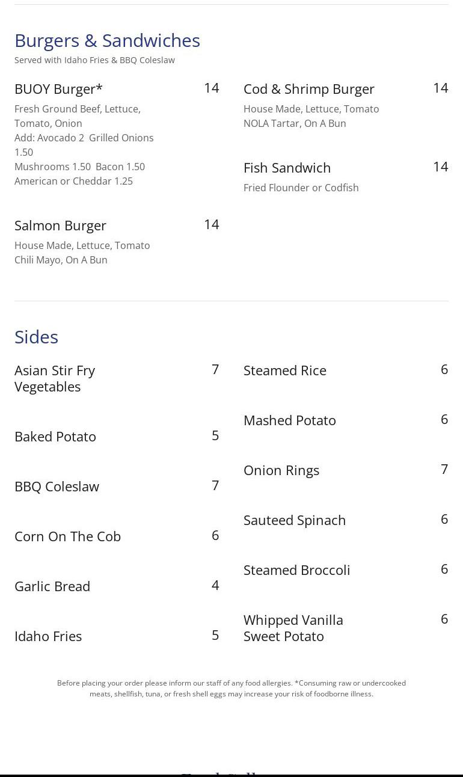Click BBQ Coleslaw in the Sides list

coord(57,487)
